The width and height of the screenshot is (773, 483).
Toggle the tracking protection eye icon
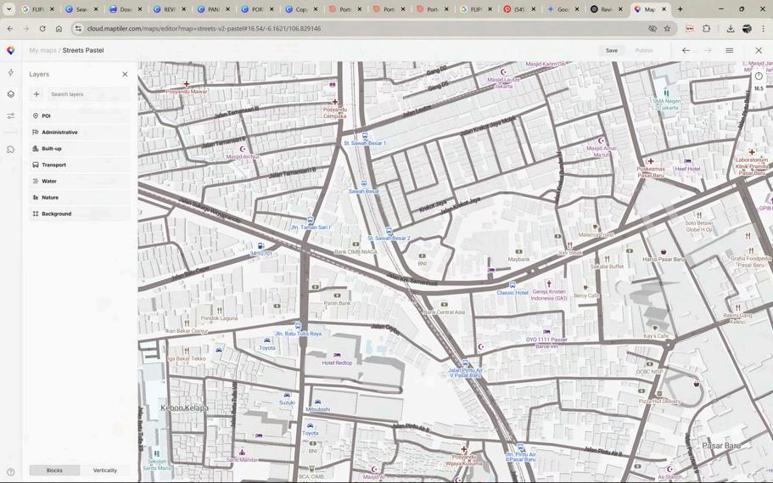(x=653, y=29)
